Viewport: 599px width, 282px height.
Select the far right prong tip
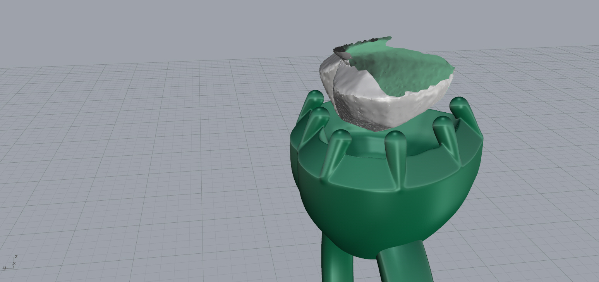(459, 103)
